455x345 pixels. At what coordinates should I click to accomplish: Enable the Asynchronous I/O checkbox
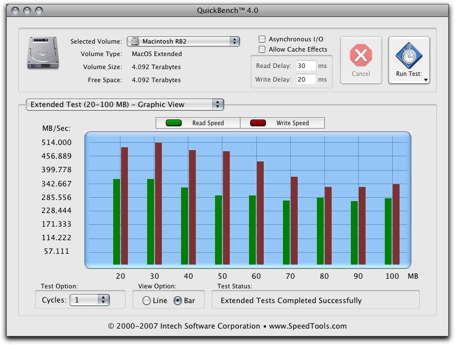tap(262, 39)
